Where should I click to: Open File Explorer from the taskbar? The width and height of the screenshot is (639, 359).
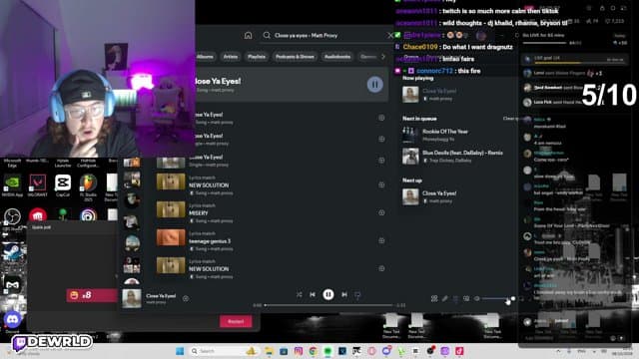point(269,351)
